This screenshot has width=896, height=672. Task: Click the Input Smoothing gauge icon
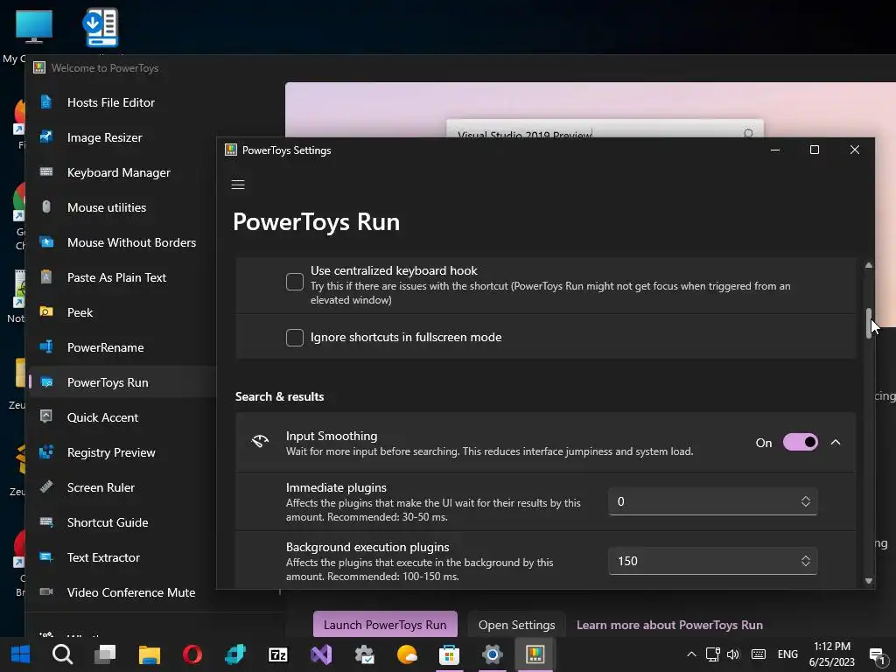point(260,442)
